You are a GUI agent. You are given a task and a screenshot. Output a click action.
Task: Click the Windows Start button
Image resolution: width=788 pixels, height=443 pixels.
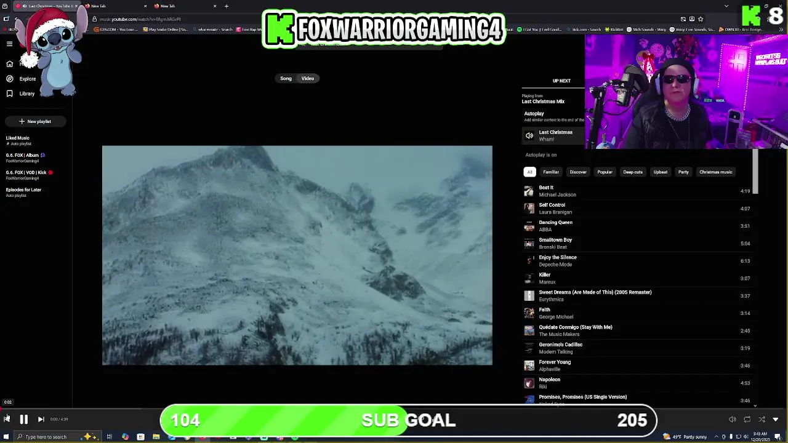(6, 437)
